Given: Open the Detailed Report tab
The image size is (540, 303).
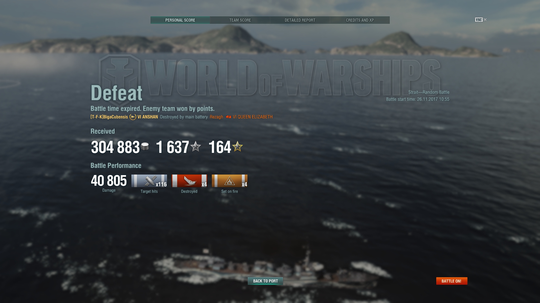Looking at the screenshot, I should pyautogui.click(x=300, y=20).
